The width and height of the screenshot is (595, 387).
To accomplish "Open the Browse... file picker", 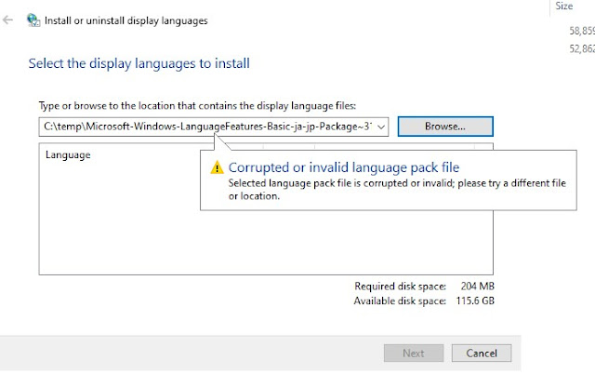I will coord(445,127).
